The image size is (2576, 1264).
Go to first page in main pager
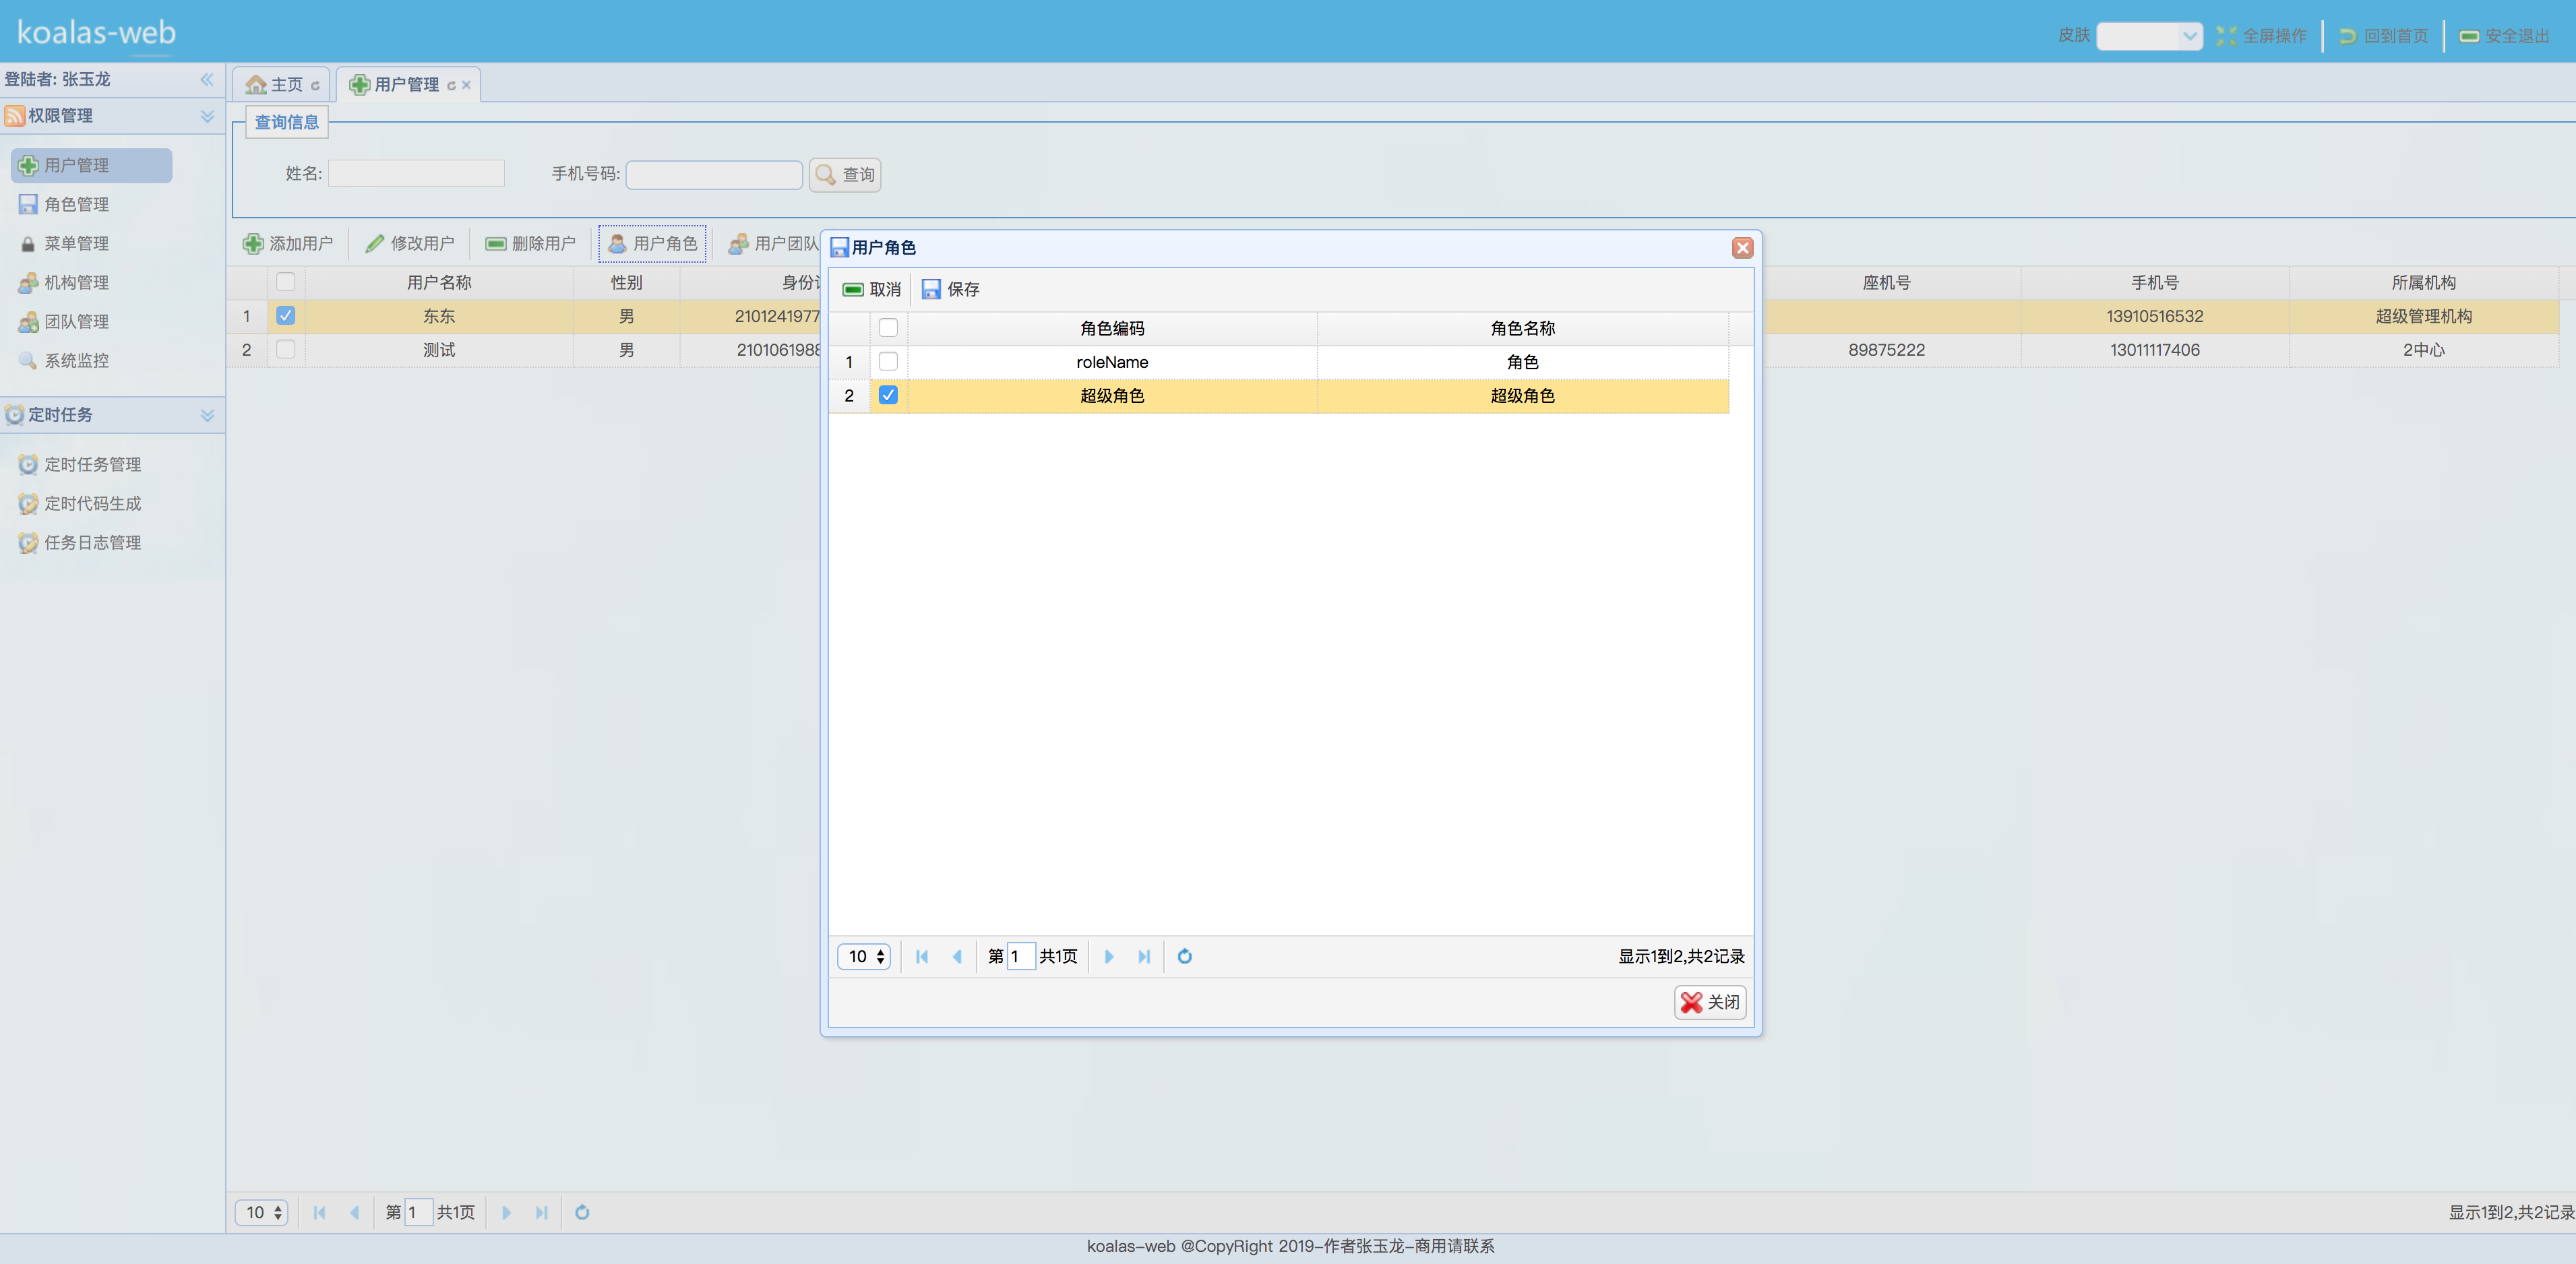(x=320, y=1213)
